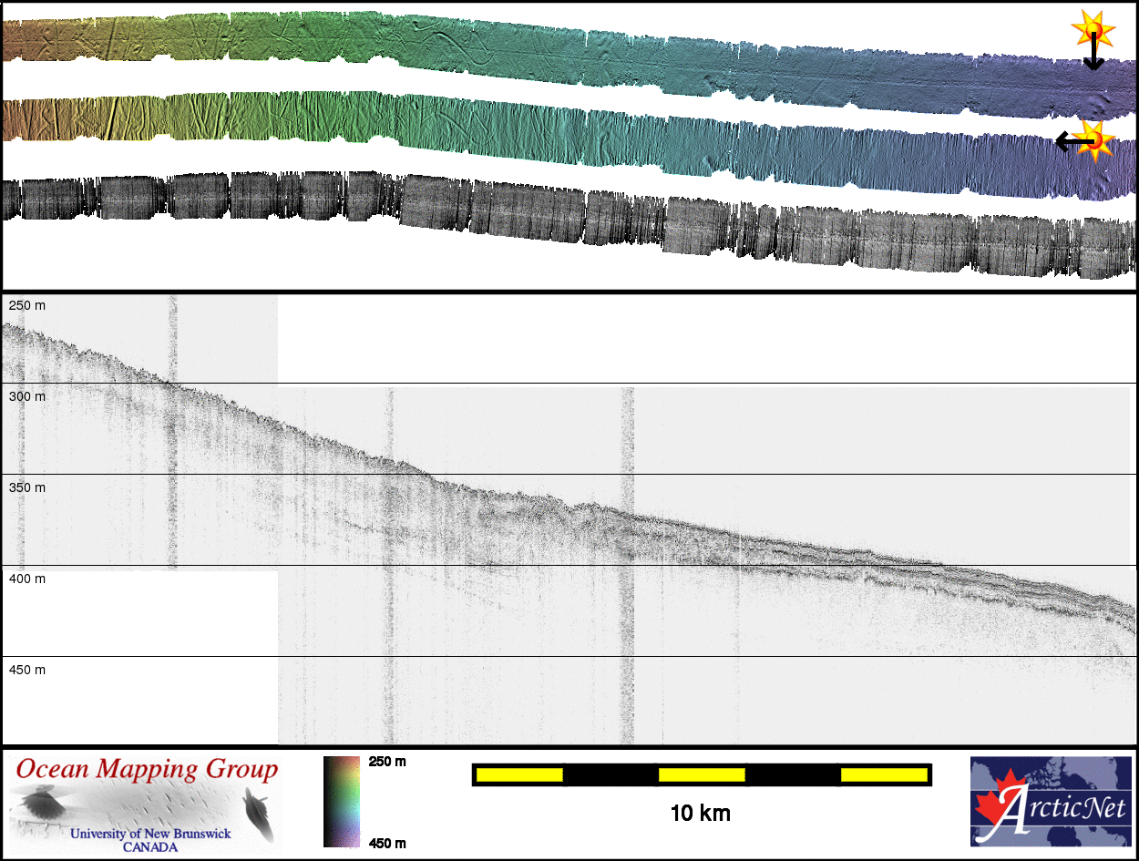The width and height of the screenshot is (1139, 861).
Task: Select the 300 m depth label in profile
Action: tap(26, 396)
